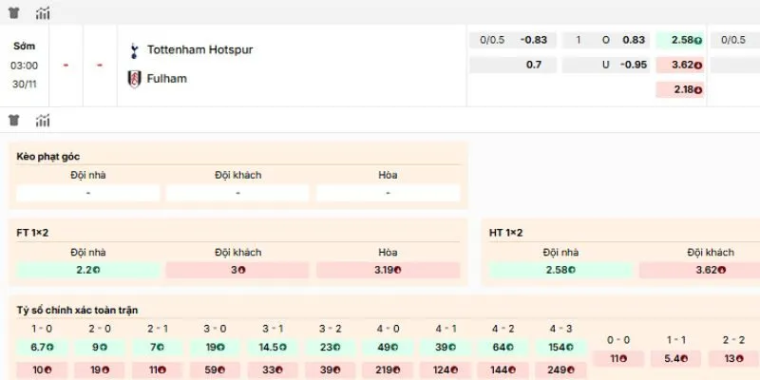Click the corner bet Đội nhà empty cell
The image size is (760, 380).
click(x=88, y=193)
